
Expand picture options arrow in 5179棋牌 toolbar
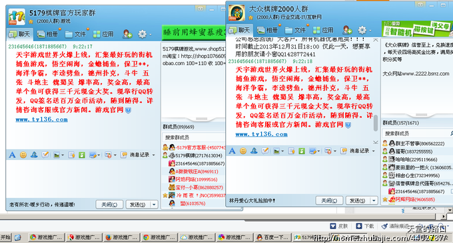click(63, 155)
